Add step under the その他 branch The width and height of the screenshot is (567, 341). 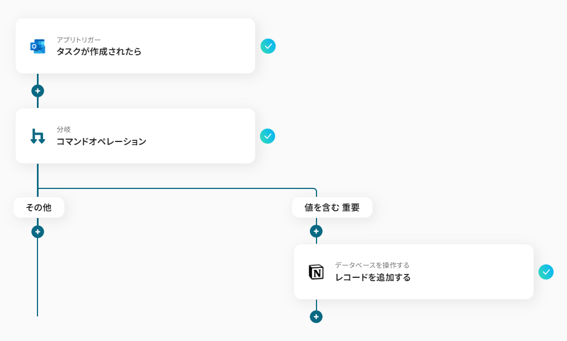[37, 232]
